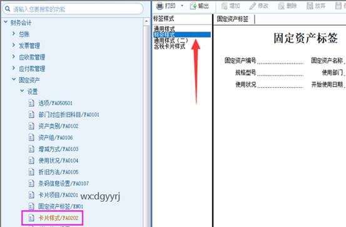Open 资产类别/FA0102 item
The image size is (346, 227).
[58, 126]
